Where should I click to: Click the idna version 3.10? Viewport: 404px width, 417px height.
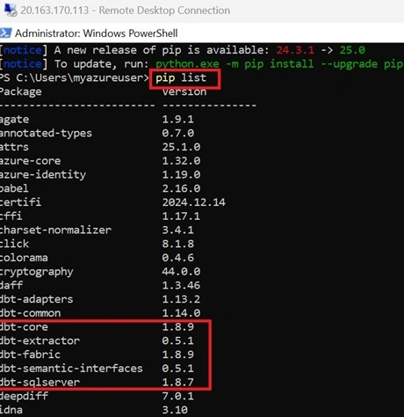175,410
